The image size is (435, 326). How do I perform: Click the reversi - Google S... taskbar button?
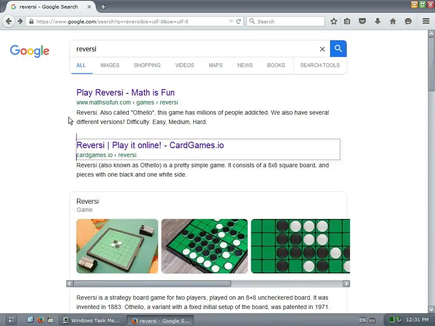160,320
